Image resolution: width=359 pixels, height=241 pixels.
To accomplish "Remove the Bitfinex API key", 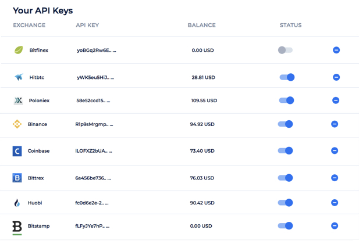I will 336,50.
